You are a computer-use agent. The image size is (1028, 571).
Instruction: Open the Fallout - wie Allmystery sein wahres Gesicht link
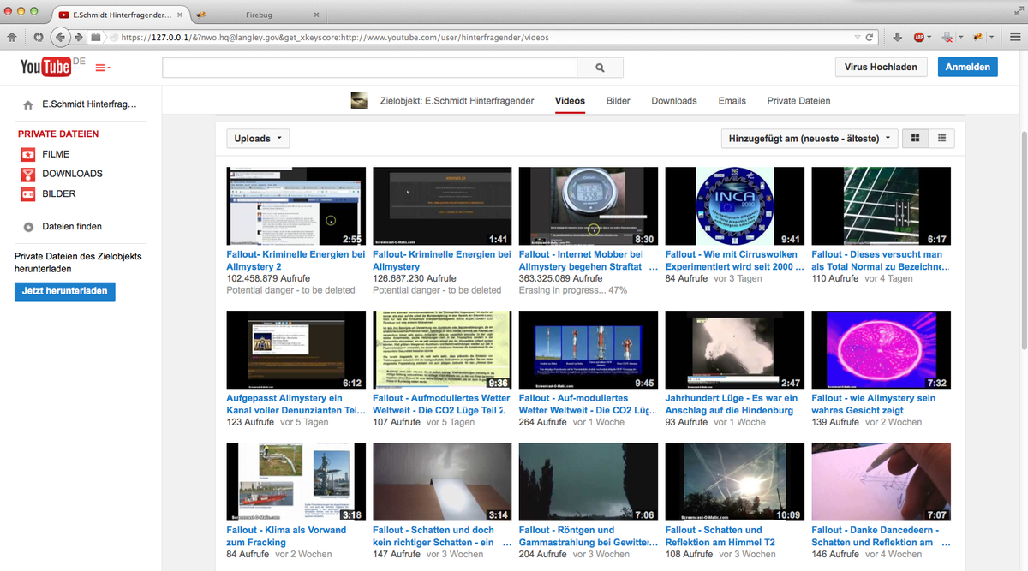[x=874, y=404]
